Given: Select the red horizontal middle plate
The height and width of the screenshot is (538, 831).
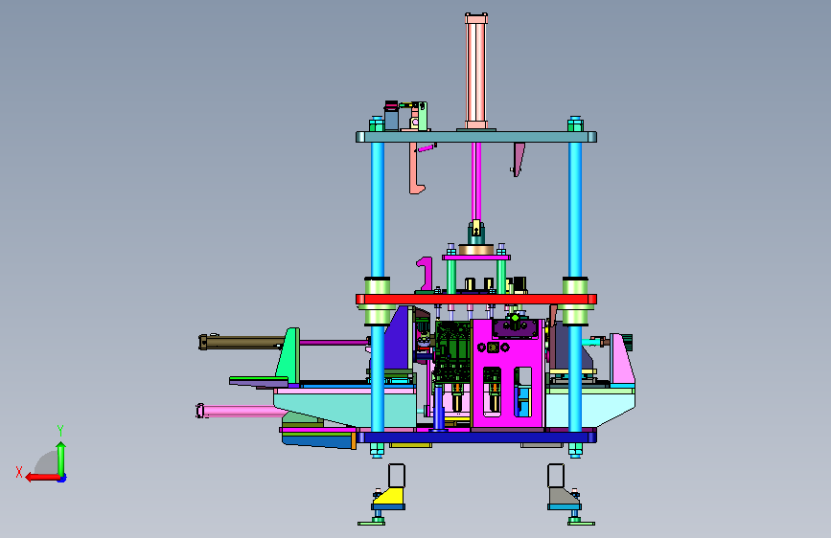Looking at the screenshot, I should [476, 300].
